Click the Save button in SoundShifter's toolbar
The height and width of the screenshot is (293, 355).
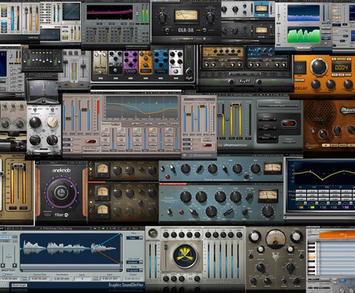point(135,228)
